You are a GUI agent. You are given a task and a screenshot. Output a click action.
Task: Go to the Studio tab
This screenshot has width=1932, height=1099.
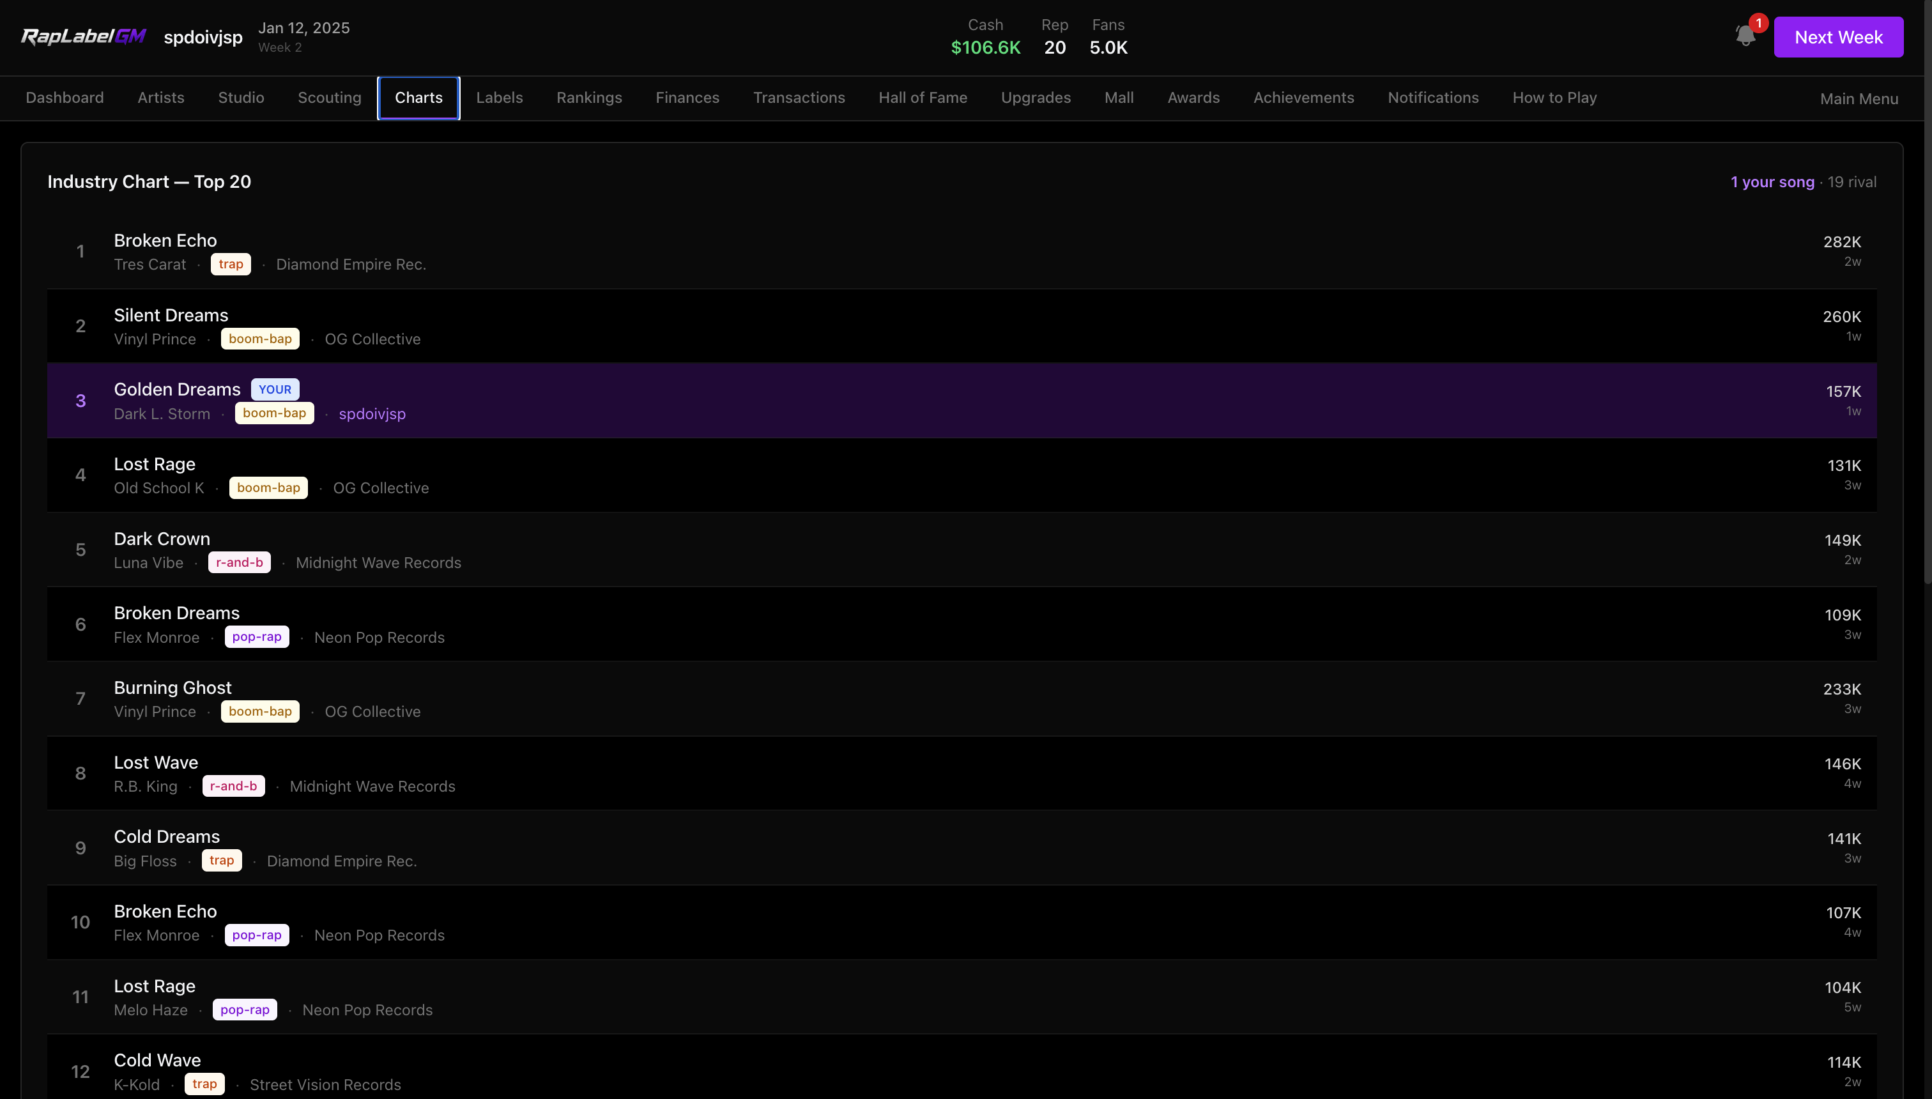[241, 97]
